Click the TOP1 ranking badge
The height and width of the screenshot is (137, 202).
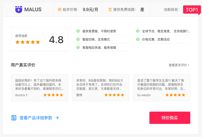coord(192,10)
